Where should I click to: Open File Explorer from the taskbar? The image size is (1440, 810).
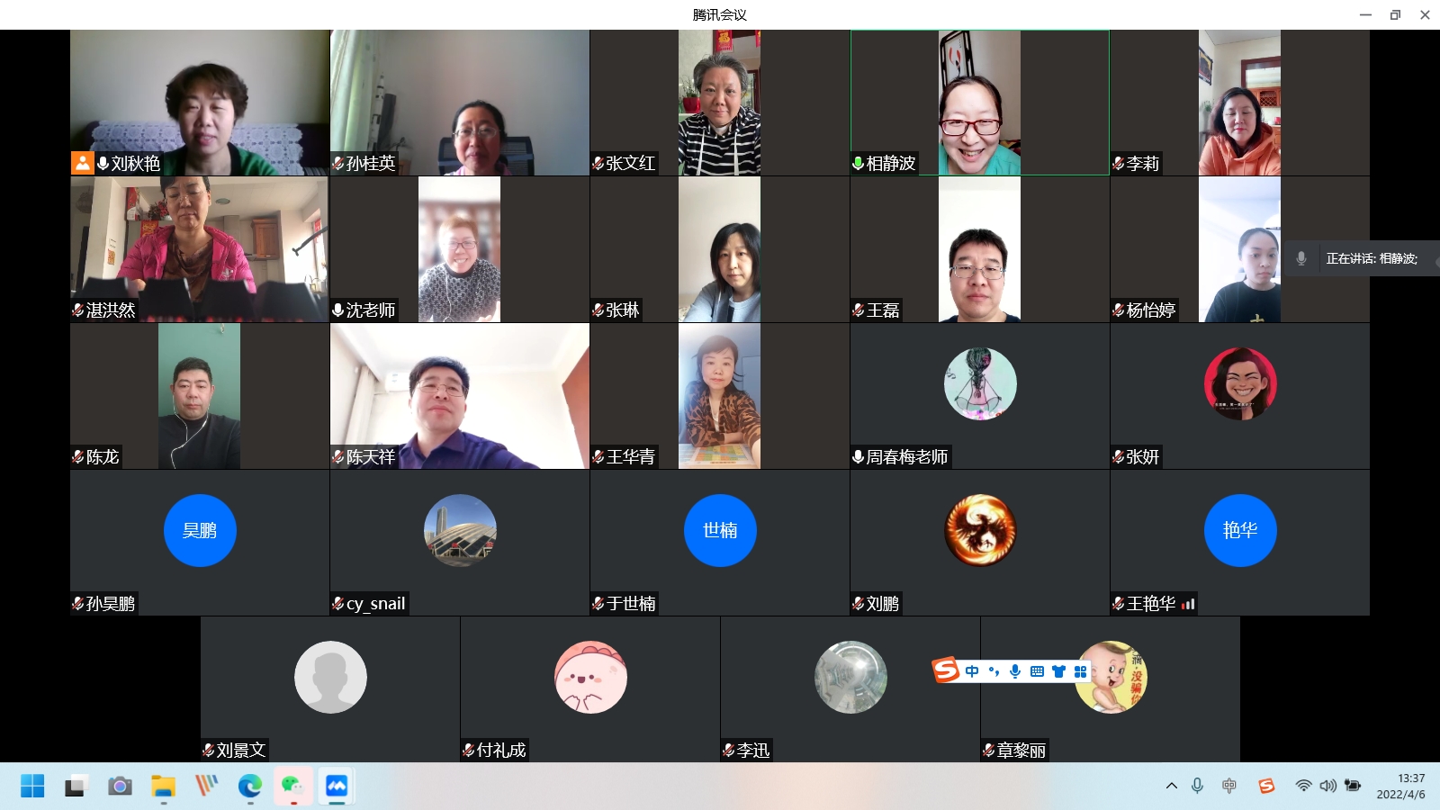(x=163, y=787)
